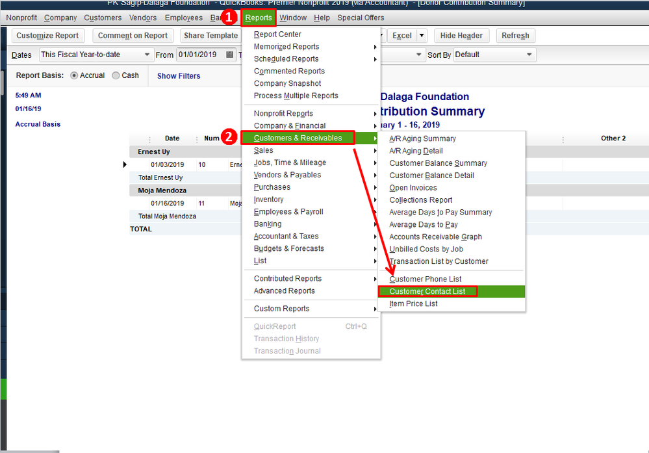
Task: Open the Special Offers menu
Action: click(361, 18)
